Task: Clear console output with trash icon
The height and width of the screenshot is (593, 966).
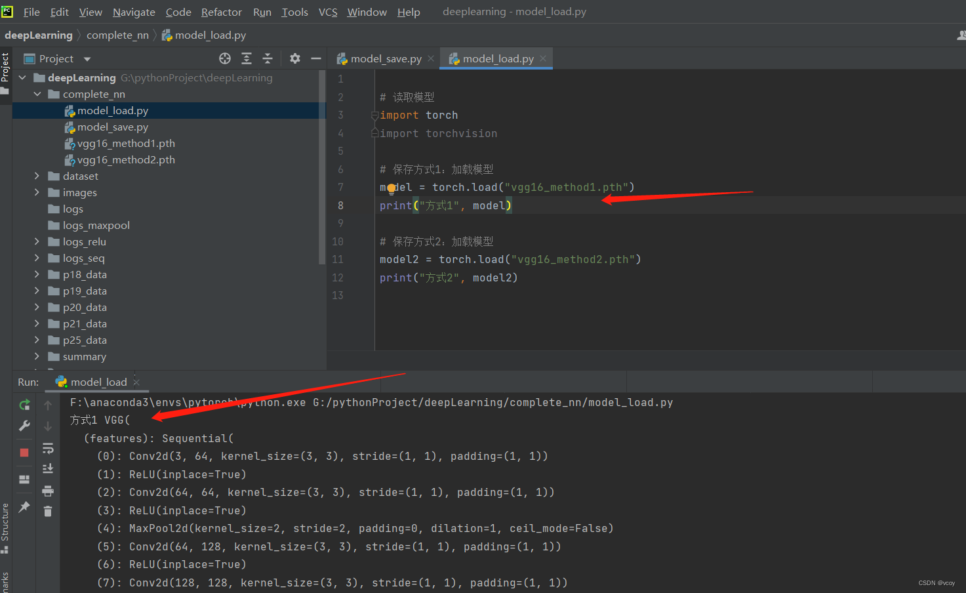Action: (x=48, y=511)
